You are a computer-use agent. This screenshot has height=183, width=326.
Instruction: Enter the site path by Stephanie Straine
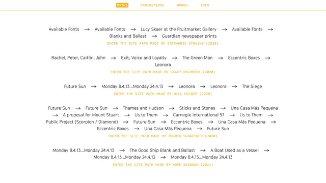163,43
